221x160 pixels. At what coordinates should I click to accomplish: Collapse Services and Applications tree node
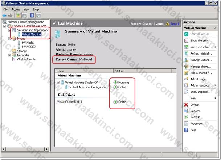pyautogui.click(x=9, y=30)
